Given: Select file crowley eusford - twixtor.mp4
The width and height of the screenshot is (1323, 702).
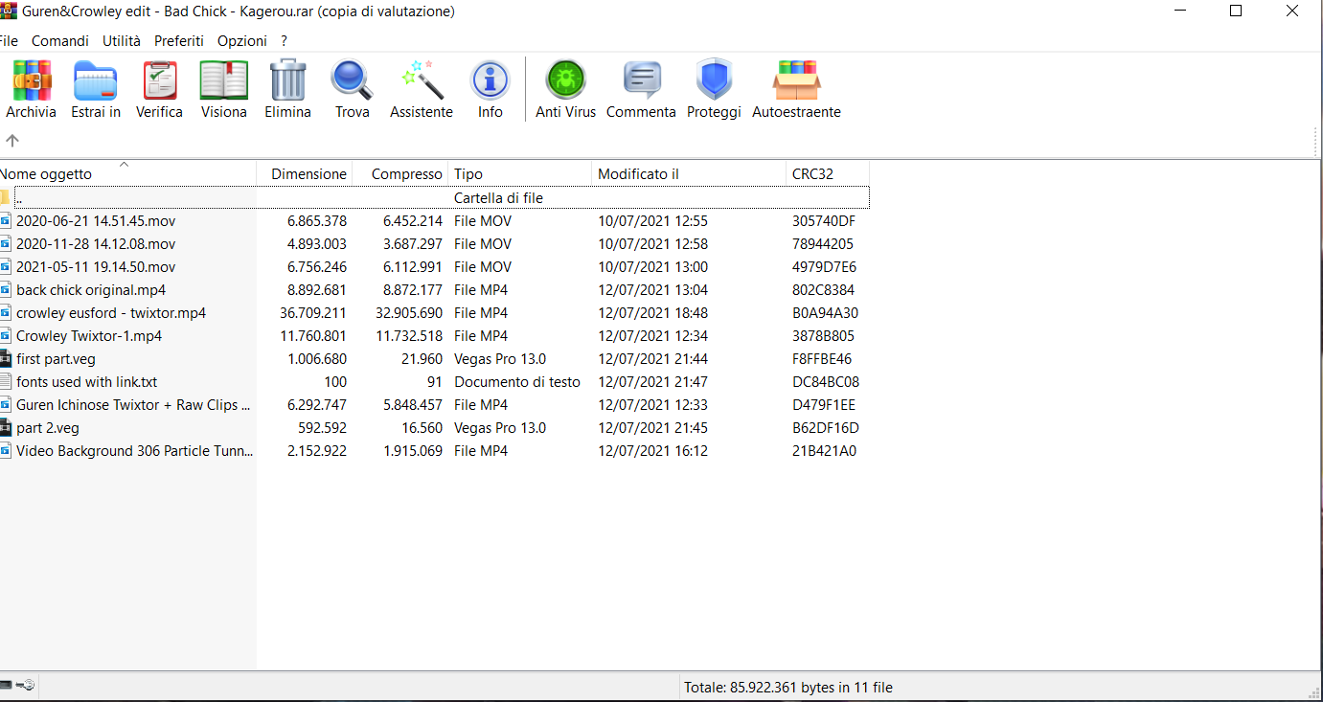Looking at the screenshot, I should [111, 313].
